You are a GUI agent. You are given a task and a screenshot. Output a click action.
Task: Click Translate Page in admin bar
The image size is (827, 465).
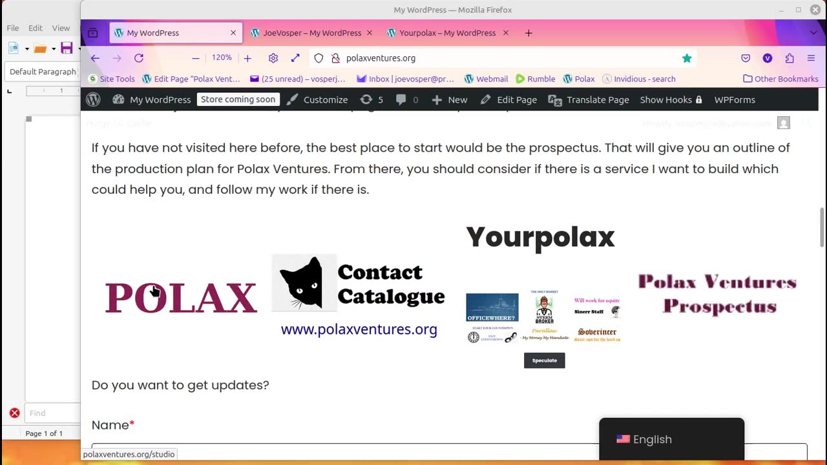coord(589,99)
